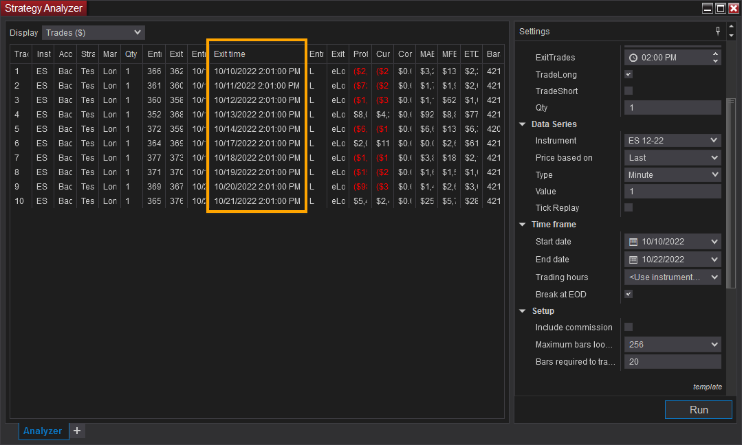Uncheck the TradeLong checkbox
The image size is (742, 445).
(x=629, y=74)
